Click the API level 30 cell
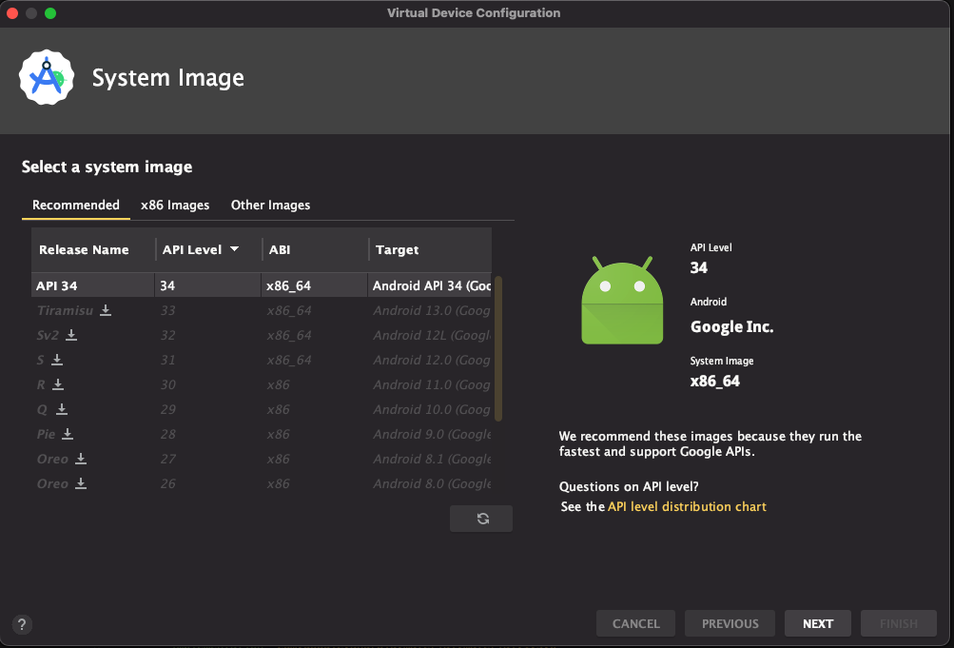The height and width of the screenshot is (648, 954). tap(168, 384)
